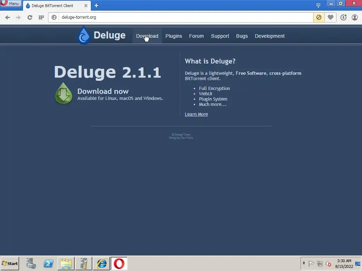Open the ad blocker shield icon
Screen dimensions: 362x271
319,17
